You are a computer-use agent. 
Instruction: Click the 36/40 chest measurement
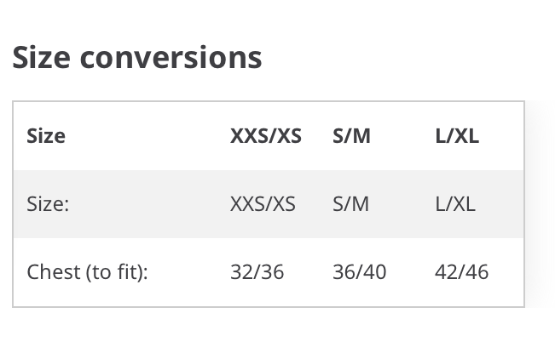[359, 272]
